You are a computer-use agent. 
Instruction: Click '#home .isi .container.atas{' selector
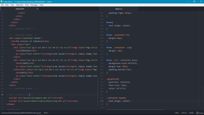122,60
